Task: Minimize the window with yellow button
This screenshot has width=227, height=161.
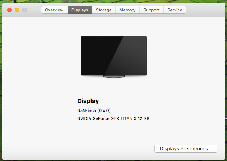Action: (x=17, y=10)
